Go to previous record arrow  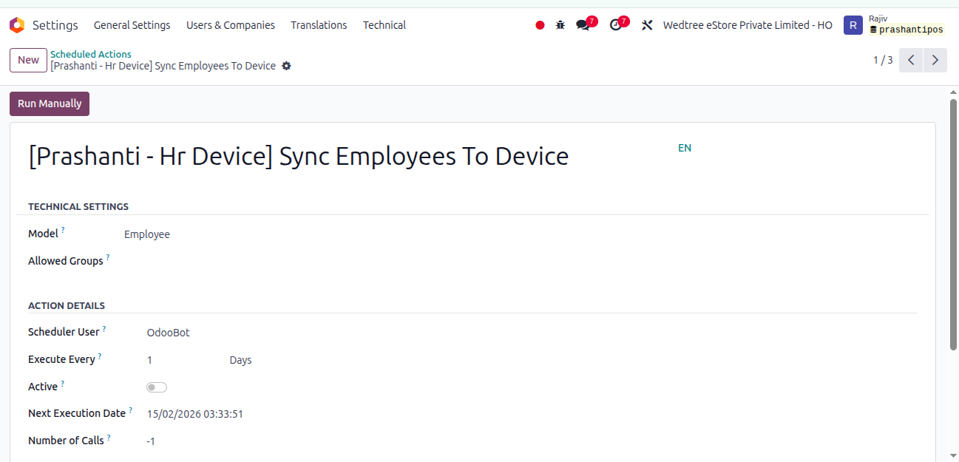(911, 60)
